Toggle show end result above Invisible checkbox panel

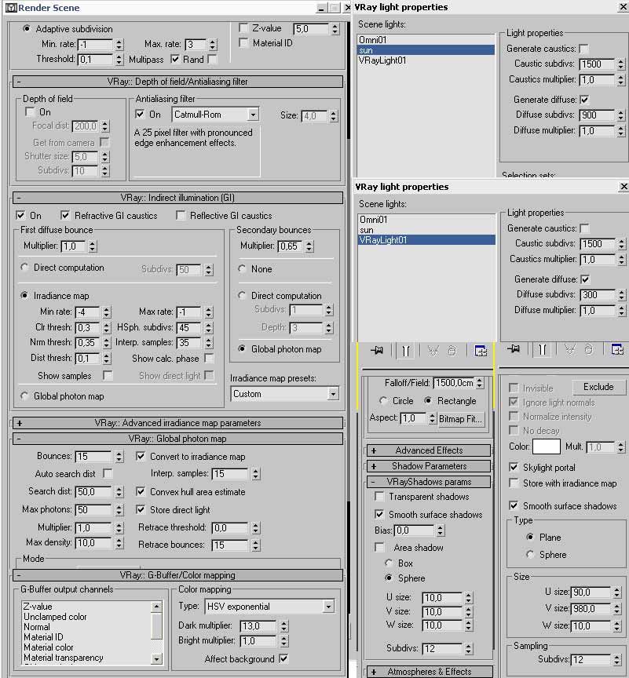(x=542, y=349)
